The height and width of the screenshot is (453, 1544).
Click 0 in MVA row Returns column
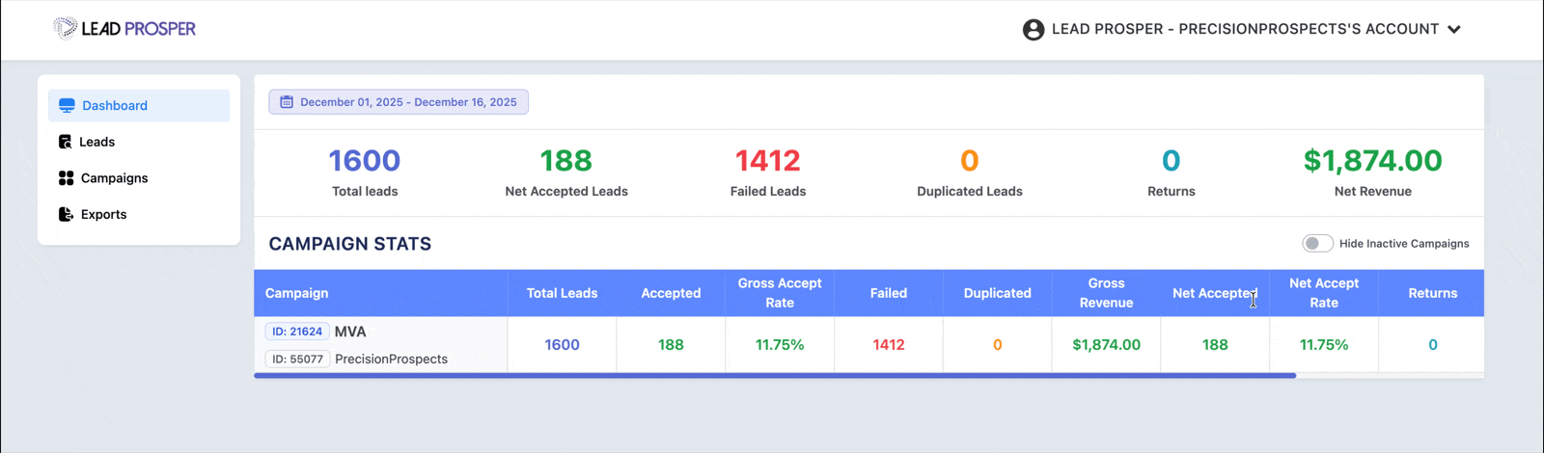pos(1433,345)
